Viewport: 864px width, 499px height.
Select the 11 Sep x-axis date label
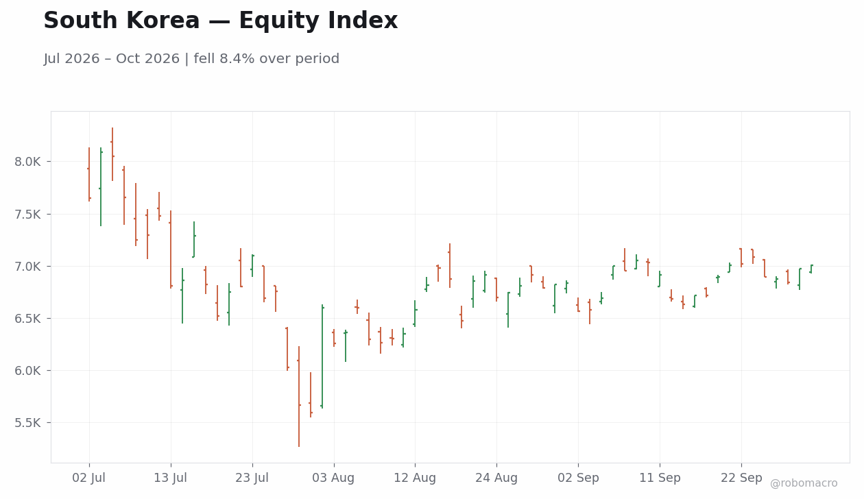(x=660, y=478)
